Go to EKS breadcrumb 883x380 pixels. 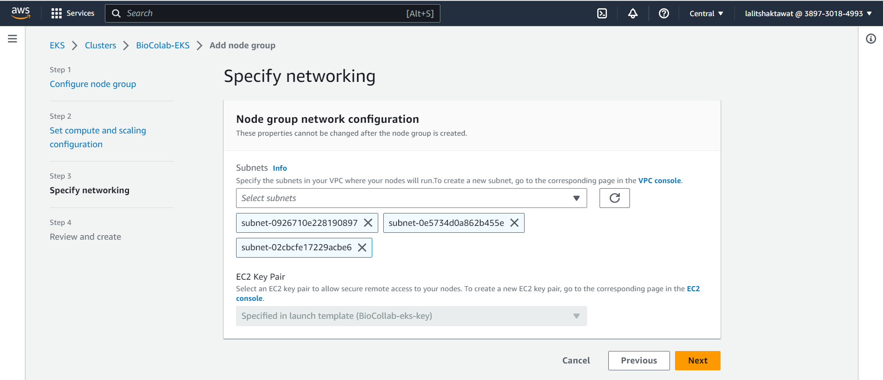click(x=57, y=45)
